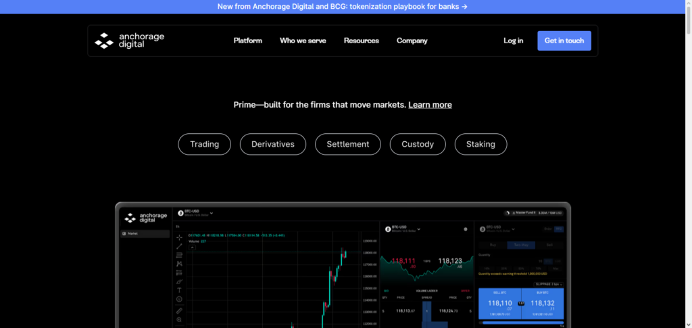Follow the Learn more link
This screenshot has height=328, width=692.
(430, 105)
